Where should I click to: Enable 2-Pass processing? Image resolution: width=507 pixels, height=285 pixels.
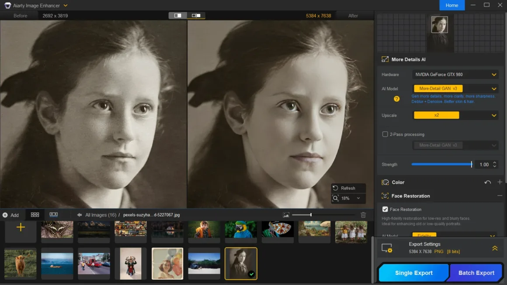pyautogui.click(x=385, y=134)
